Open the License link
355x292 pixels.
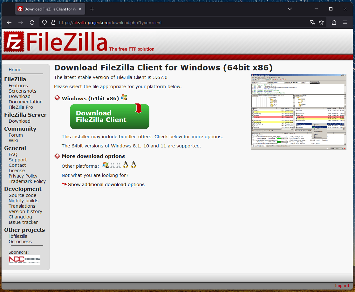pos(17,171)
